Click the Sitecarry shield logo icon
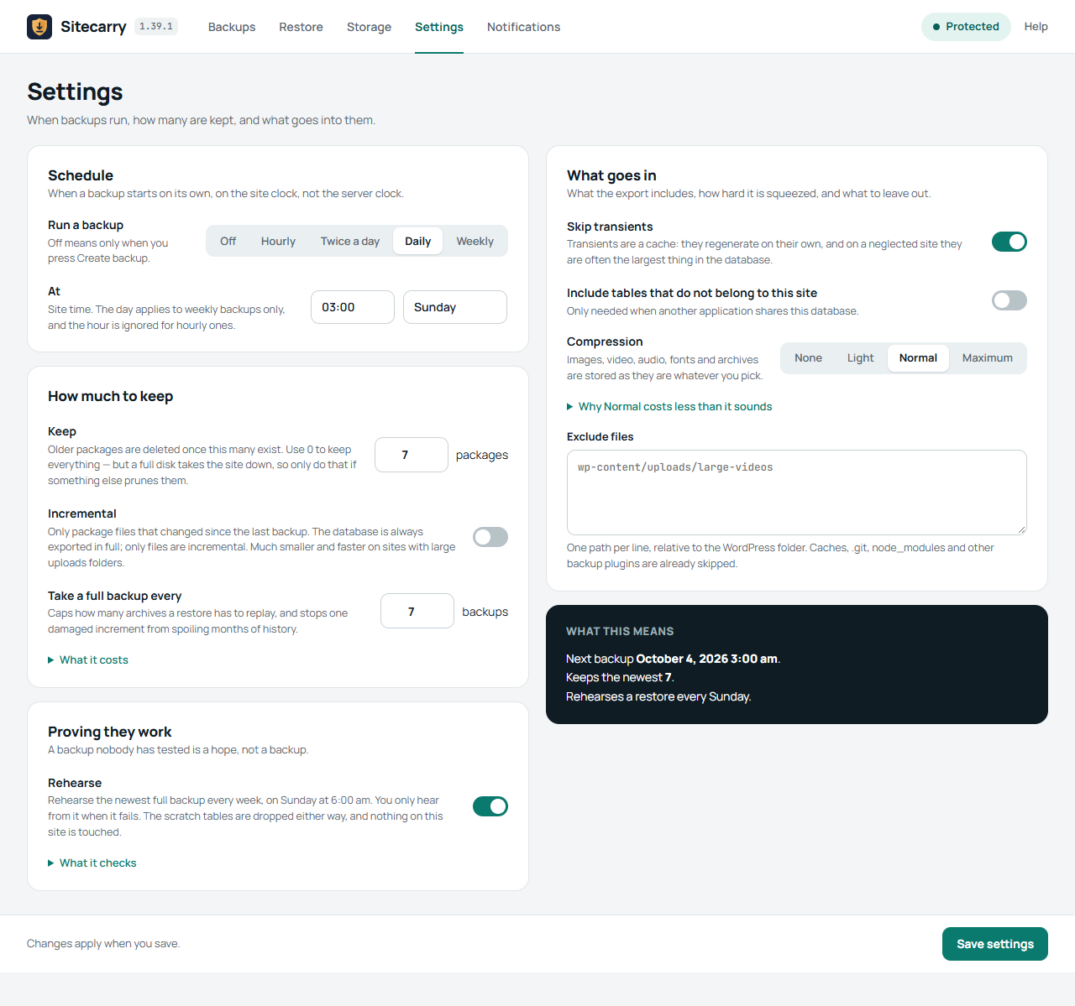Screen dimensions: 1075x1006 click(x=39, y=27)
